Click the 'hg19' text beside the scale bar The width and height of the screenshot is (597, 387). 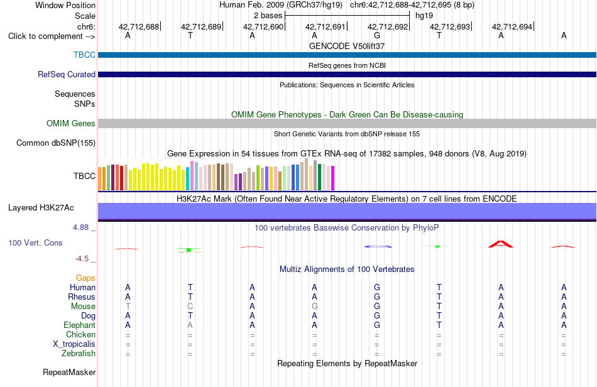tap(424, 16)
